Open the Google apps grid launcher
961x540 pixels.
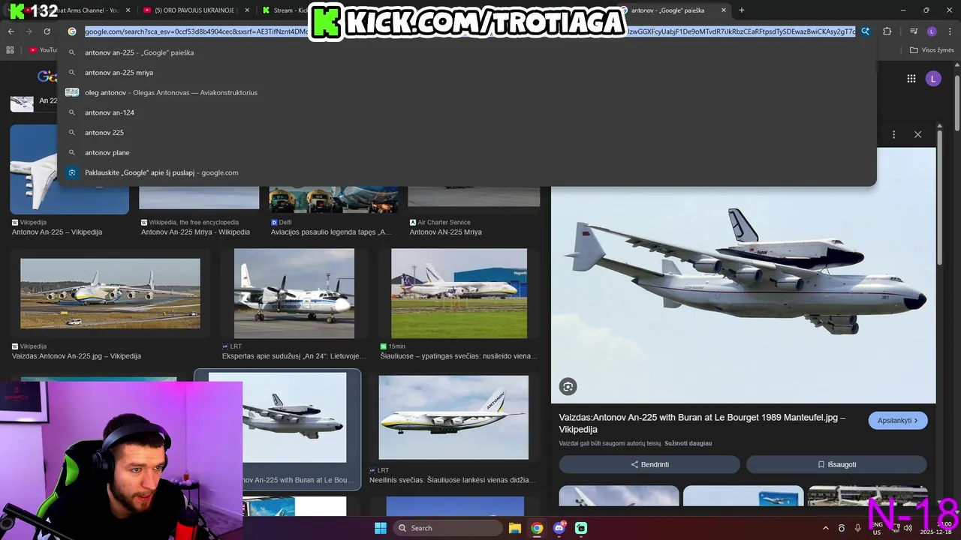tap(911, 79)
